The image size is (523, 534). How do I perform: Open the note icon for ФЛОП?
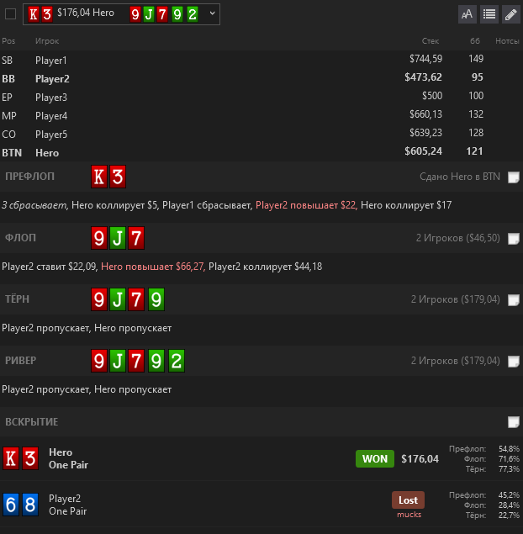(514, 238)
